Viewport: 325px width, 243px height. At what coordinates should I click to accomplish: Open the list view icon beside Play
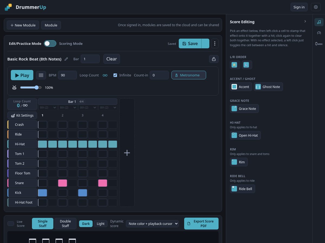pos(41,75)
